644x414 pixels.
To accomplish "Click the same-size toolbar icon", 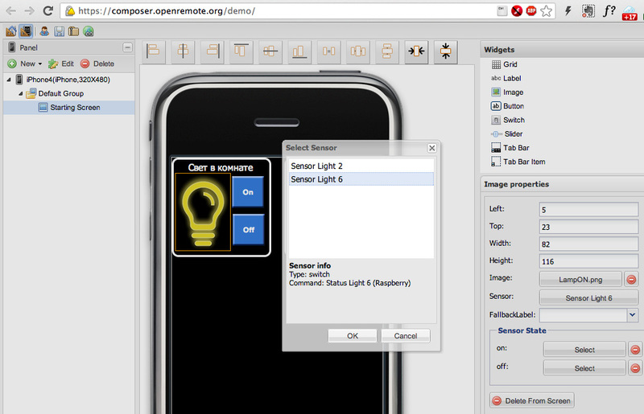I will (x=328, y=51).
